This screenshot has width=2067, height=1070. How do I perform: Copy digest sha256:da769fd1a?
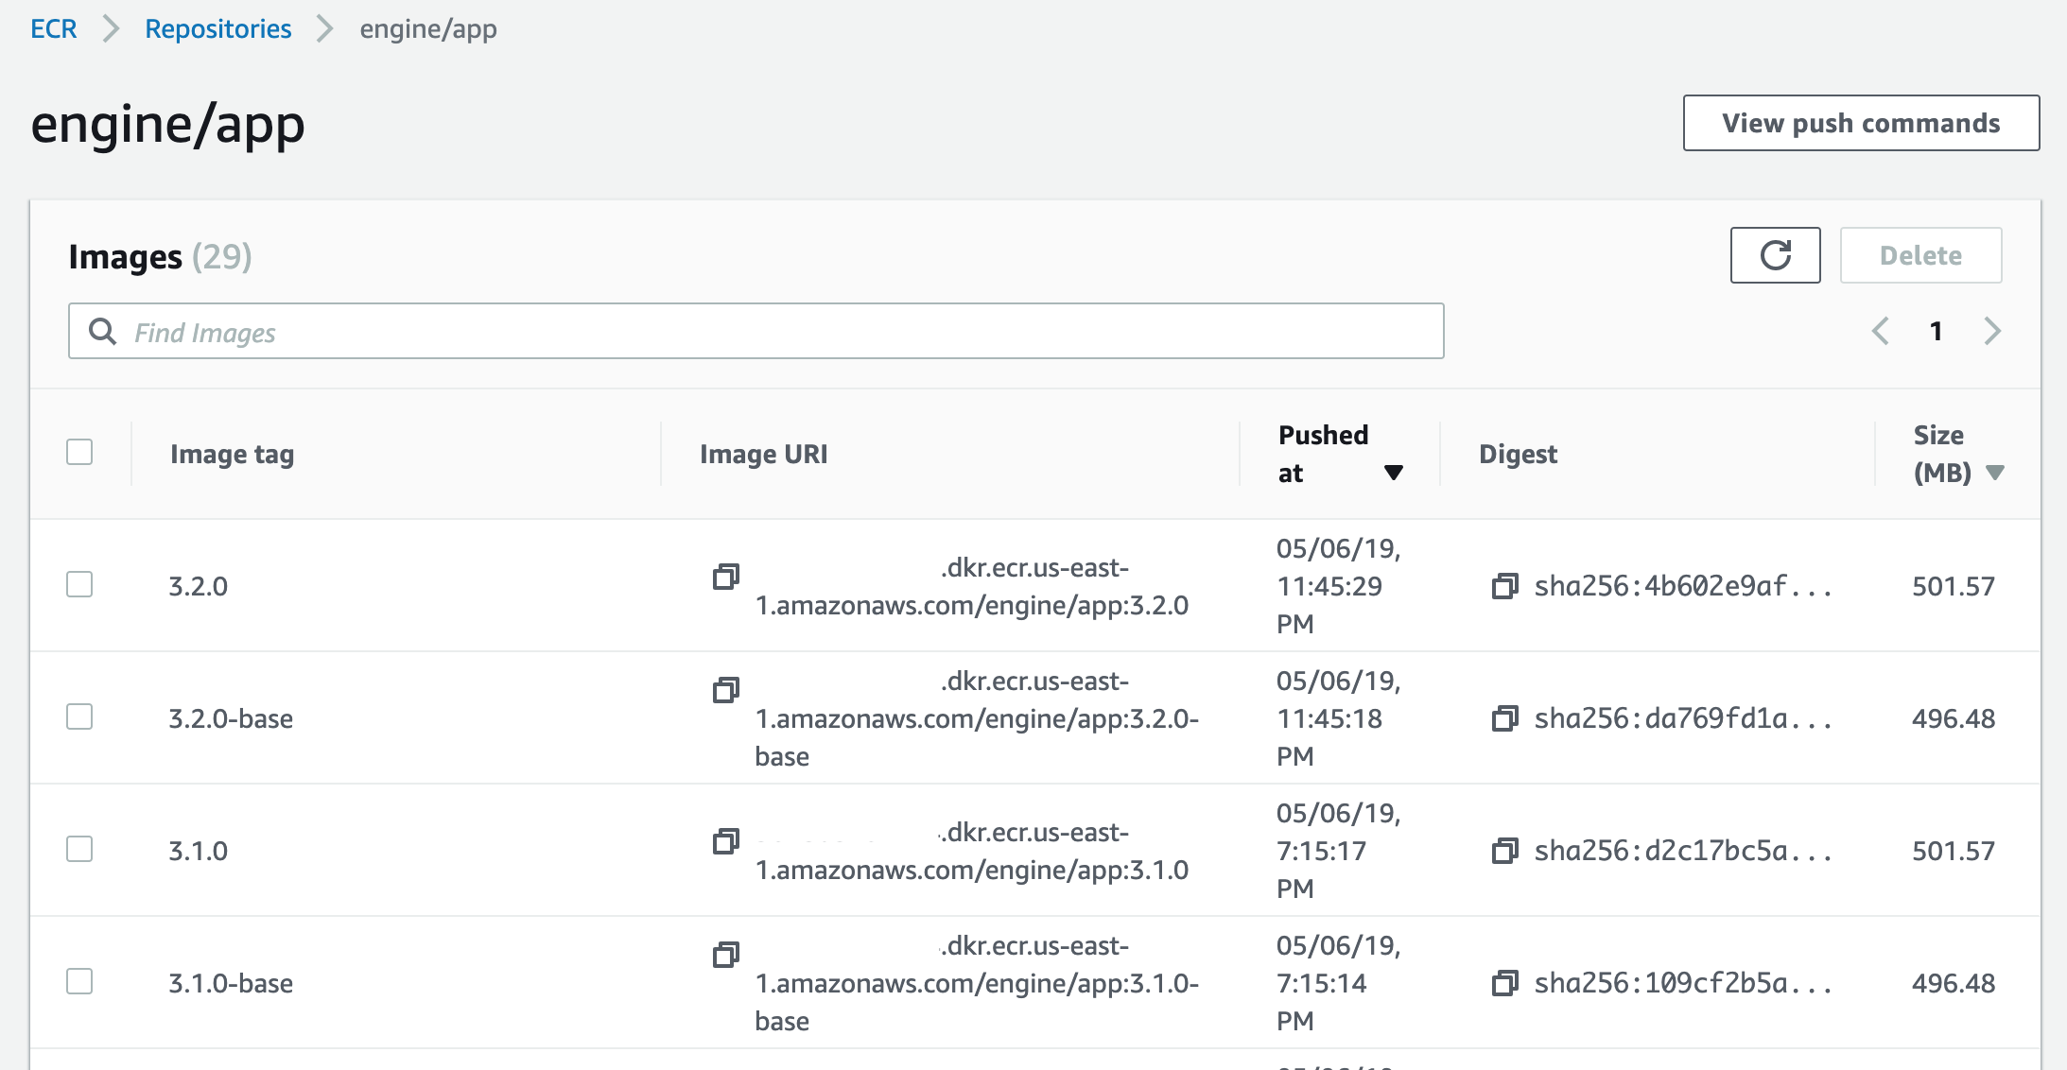pyautogui.click(x=1504, y=718)
